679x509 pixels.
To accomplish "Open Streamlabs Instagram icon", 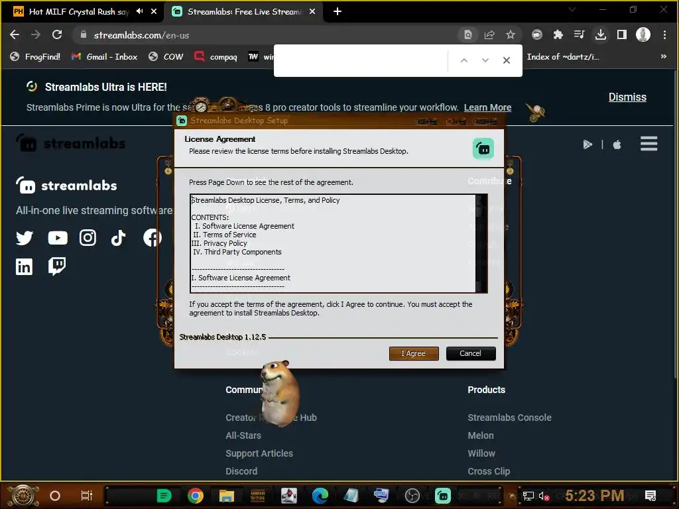I will (88, 238).
